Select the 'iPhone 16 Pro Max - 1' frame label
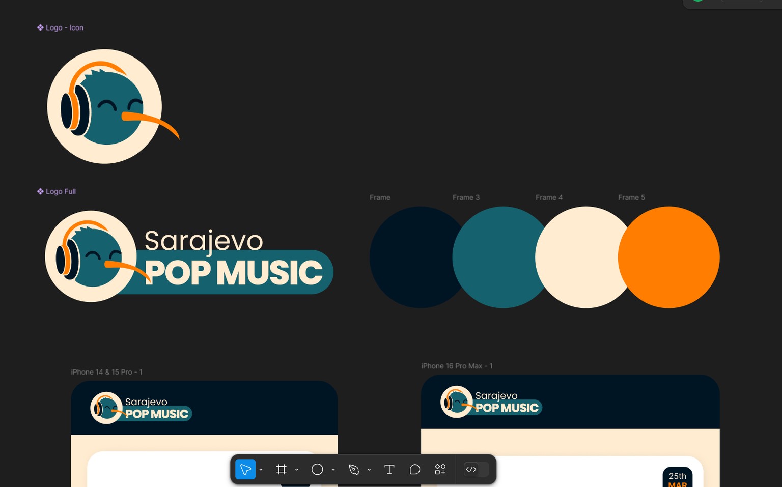Screen dimensions: 782x487 pyautogui.click(x=457, y=366)
